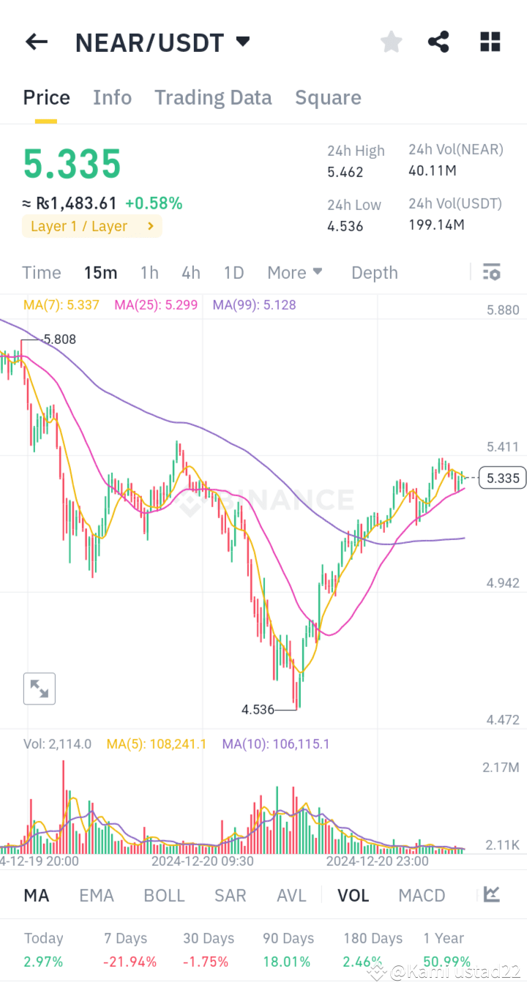527x988 pixels.
Task: Open the share icon in the top bar
Action: click(438, 42)
